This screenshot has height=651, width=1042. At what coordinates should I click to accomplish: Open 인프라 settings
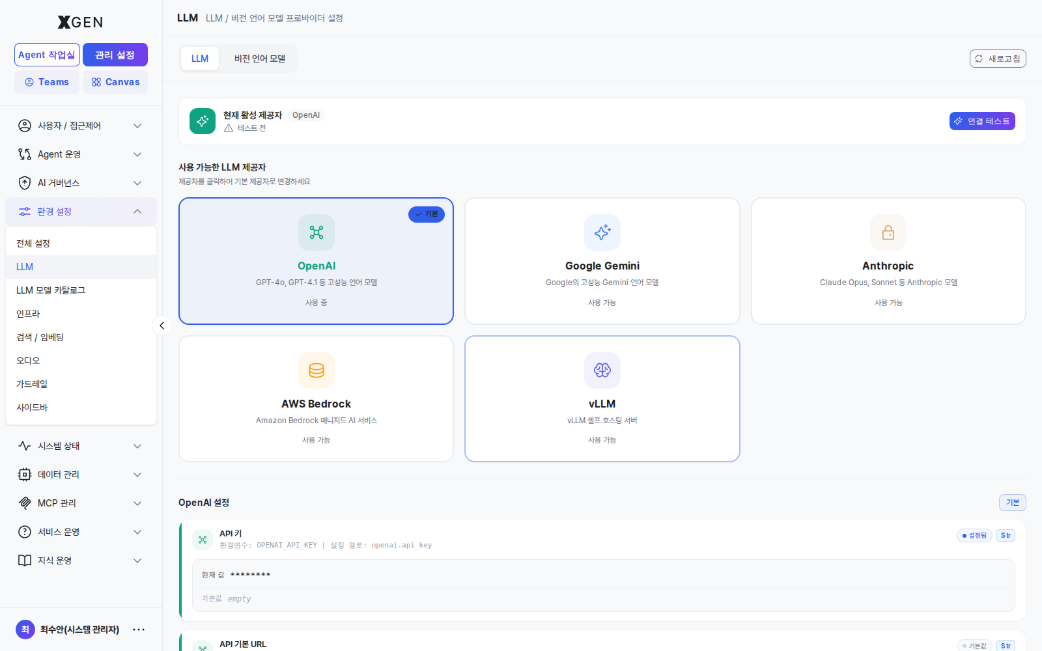point(81,314)
